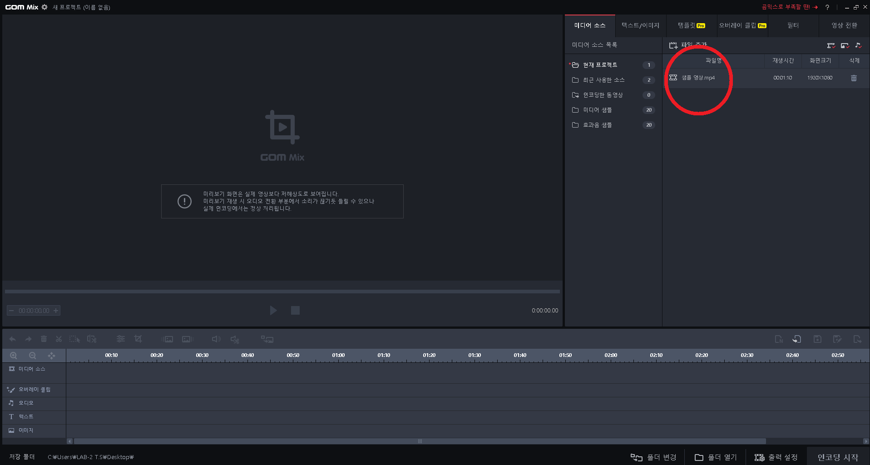This screenshot has height=465, width=870.
Task: Click the scissors split clip icon
Action: 59,339
